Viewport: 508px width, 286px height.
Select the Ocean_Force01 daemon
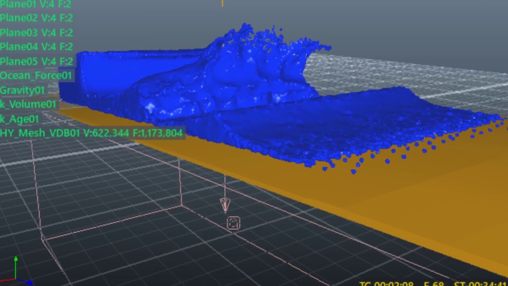point(36,75)
